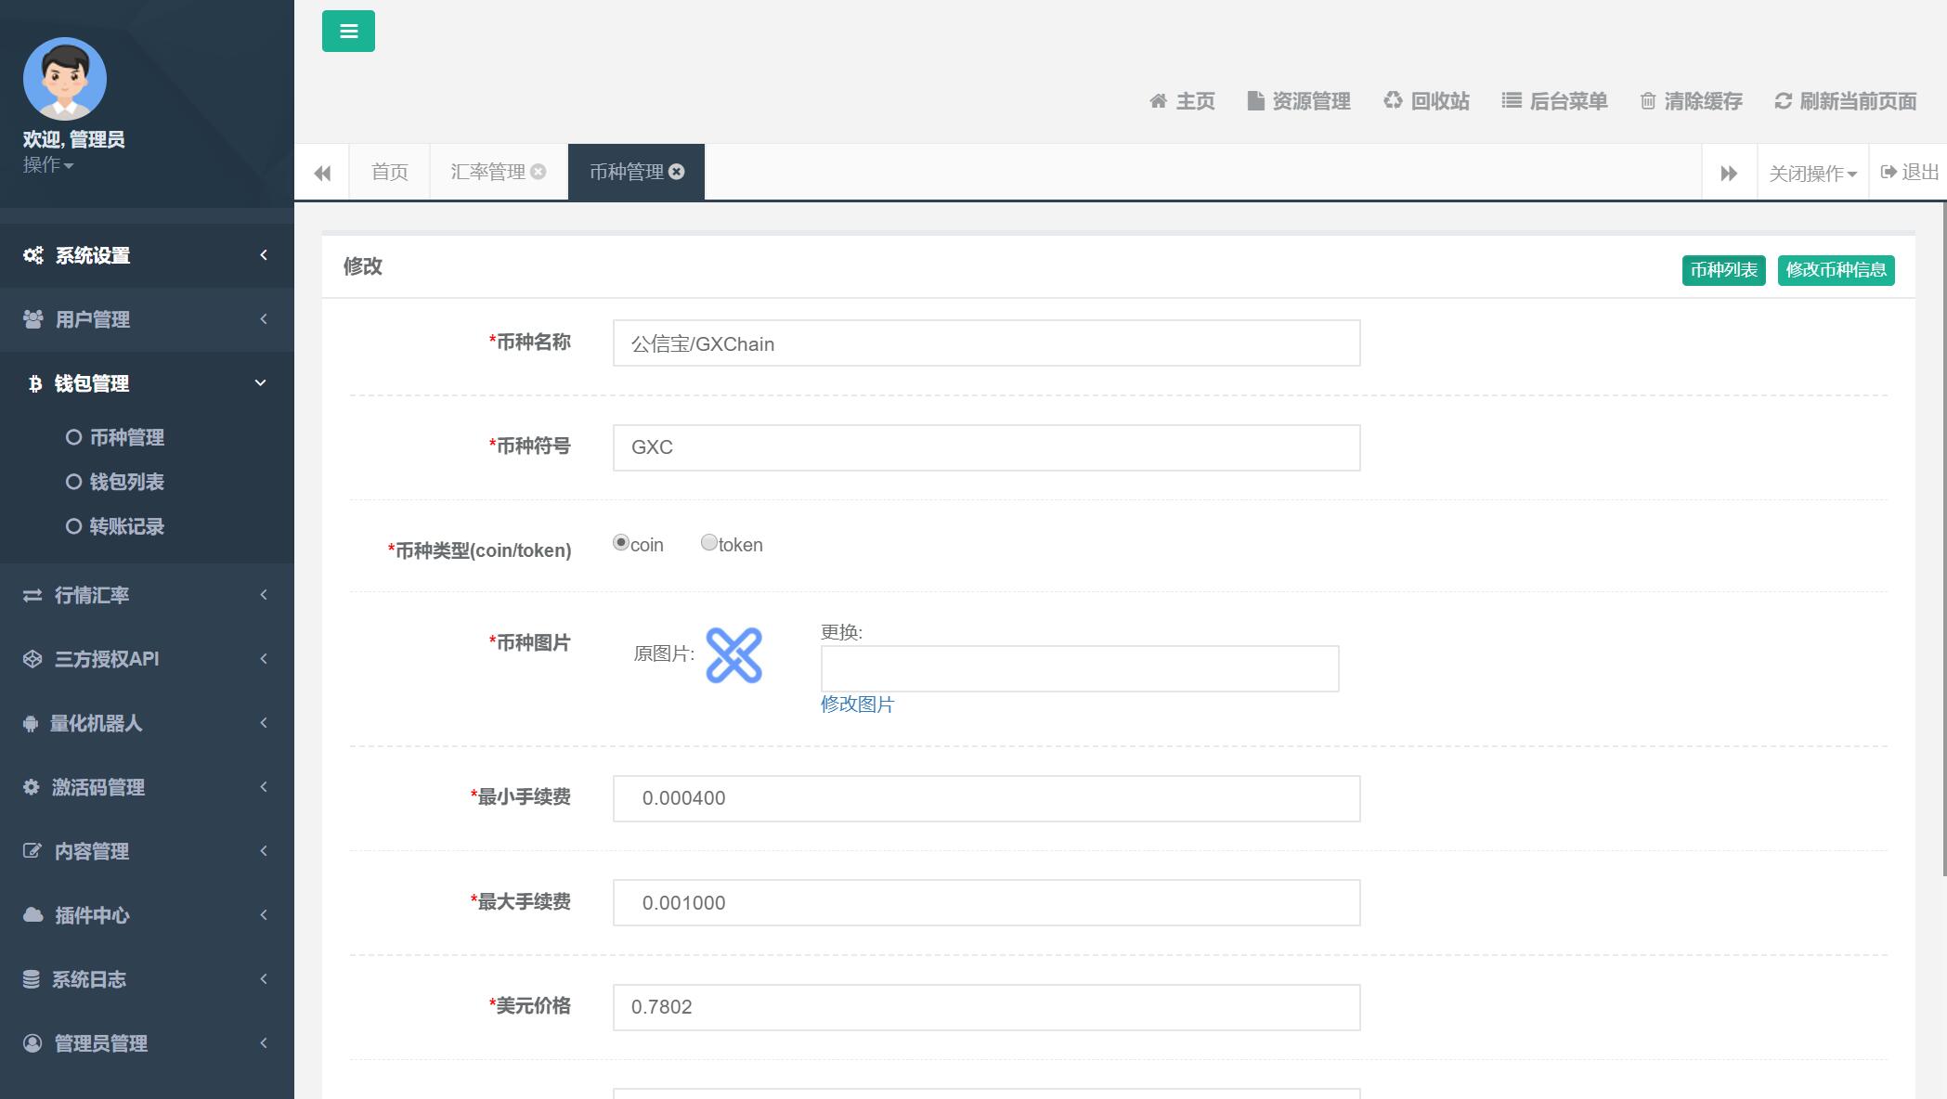This screenshot has height=1099, width=1947.
Task: Click the list icon beside 后台菜单
Action: (1512, 101)
